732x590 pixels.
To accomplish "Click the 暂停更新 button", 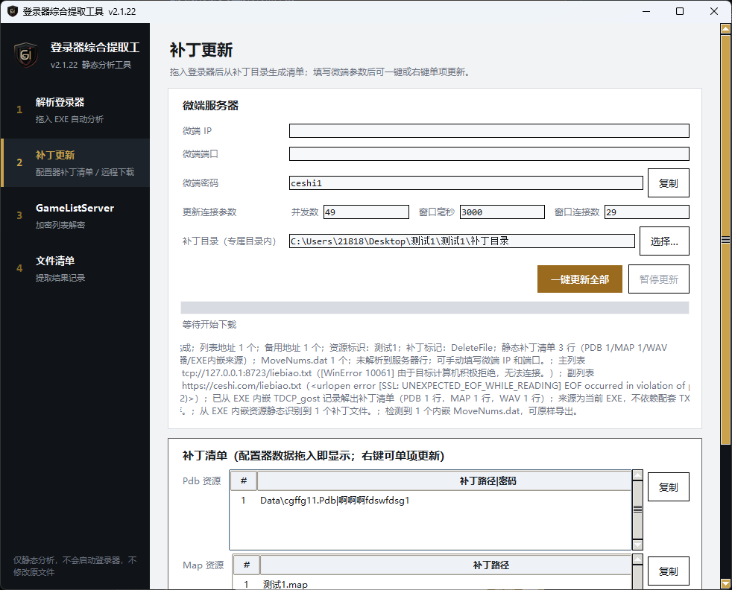I will [x=658, y=279].
